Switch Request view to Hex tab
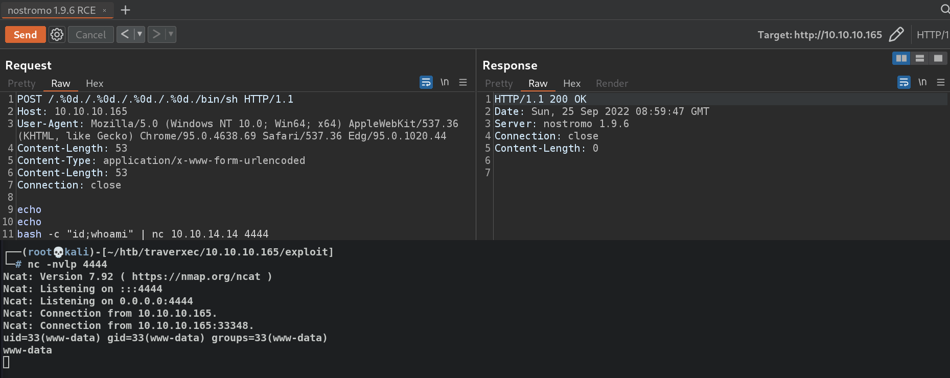This screenshot has height=378, width=950. click(95, 83)
